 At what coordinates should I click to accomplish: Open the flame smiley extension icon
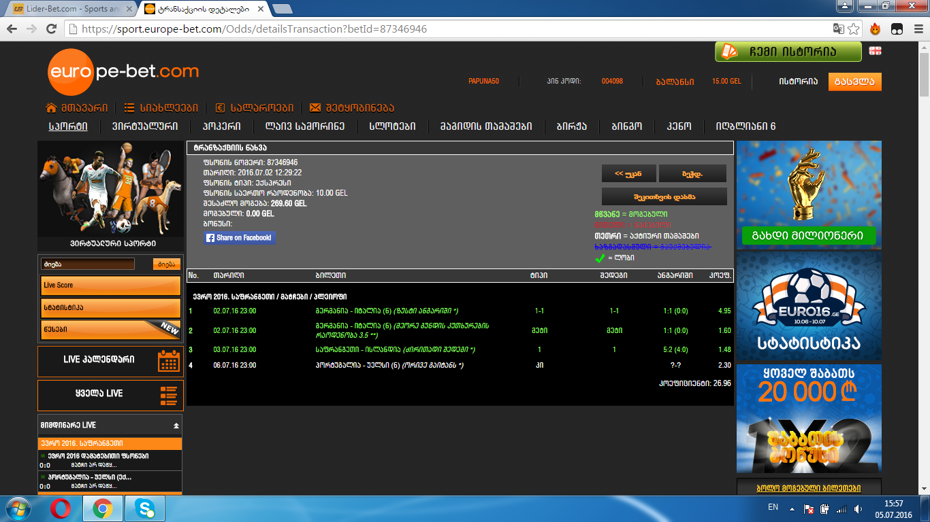pyautogui.click(x=876, y=29)
